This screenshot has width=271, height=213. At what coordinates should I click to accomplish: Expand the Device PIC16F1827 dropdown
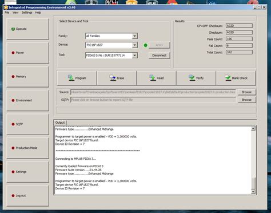click(x=134, y=45)
